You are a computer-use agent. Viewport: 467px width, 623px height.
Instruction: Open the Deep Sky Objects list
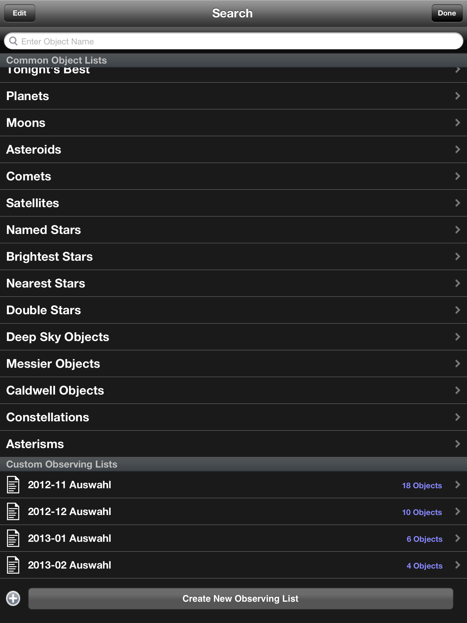pyautogui.click(x=58, y=337)
